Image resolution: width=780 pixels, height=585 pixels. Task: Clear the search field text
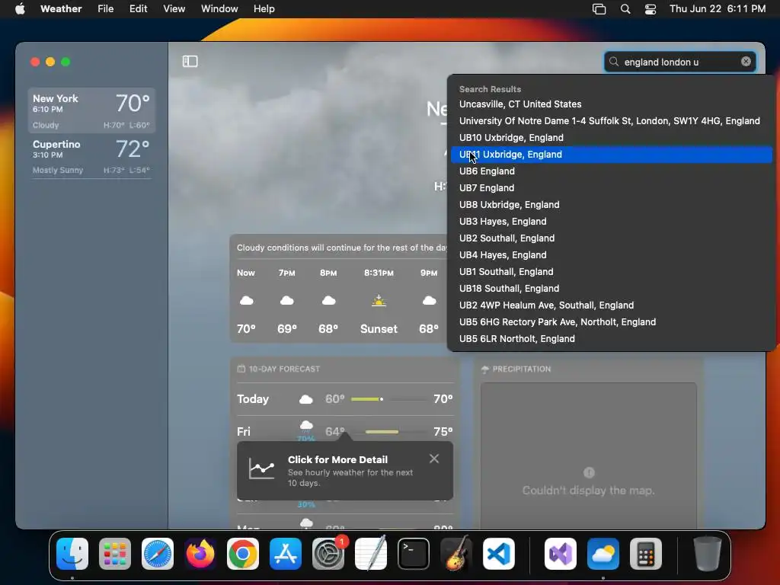point(746,61)
